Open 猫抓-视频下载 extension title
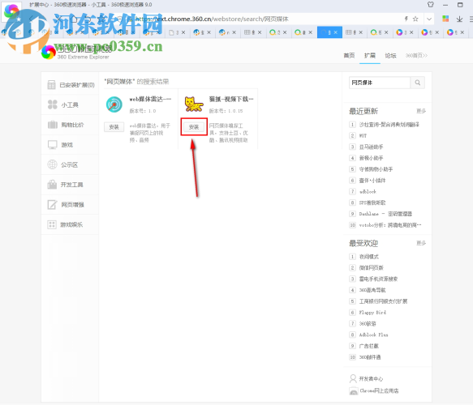 (231, 99)
